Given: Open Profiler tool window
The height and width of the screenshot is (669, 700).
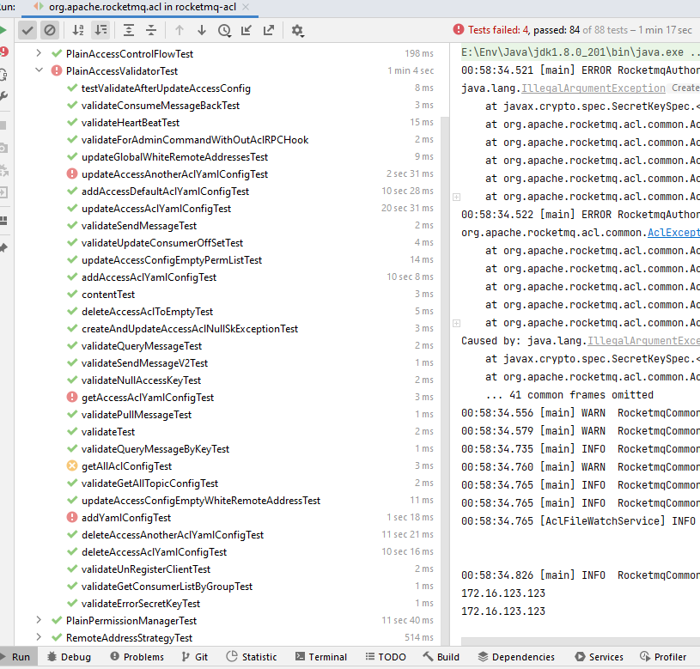Looking at the screenshot, I should [663, 657].
